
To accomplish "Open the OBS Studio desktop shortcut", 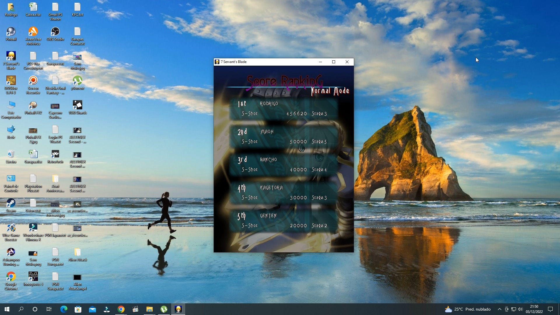I will tap(55, 32).
